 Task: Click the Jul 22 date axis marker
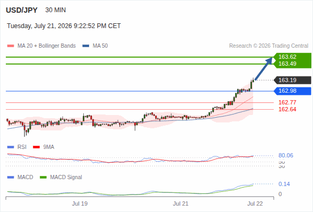(255, 204)
